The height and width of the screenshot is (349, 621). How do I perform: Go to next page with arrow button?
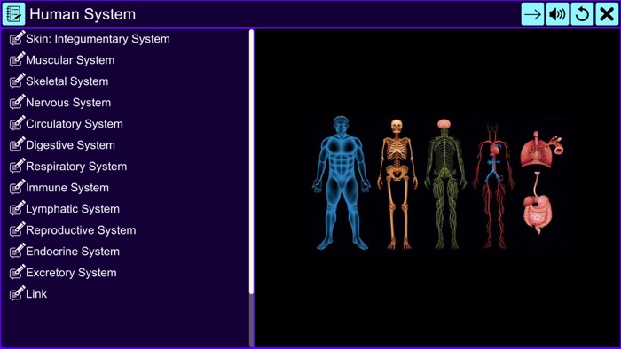point(532,14)
